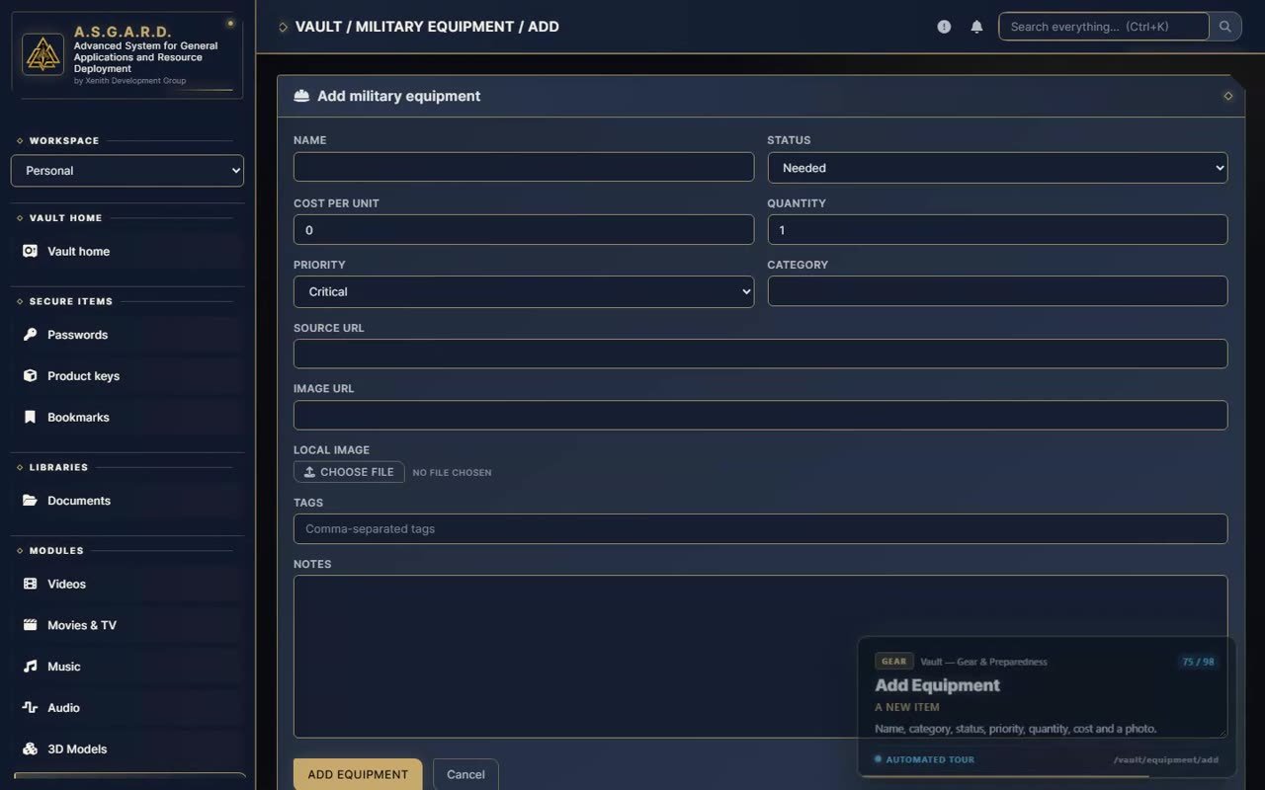Click the Add Equipment tour card title
The width and height of the screenshot is (1265, 790).
937,685
